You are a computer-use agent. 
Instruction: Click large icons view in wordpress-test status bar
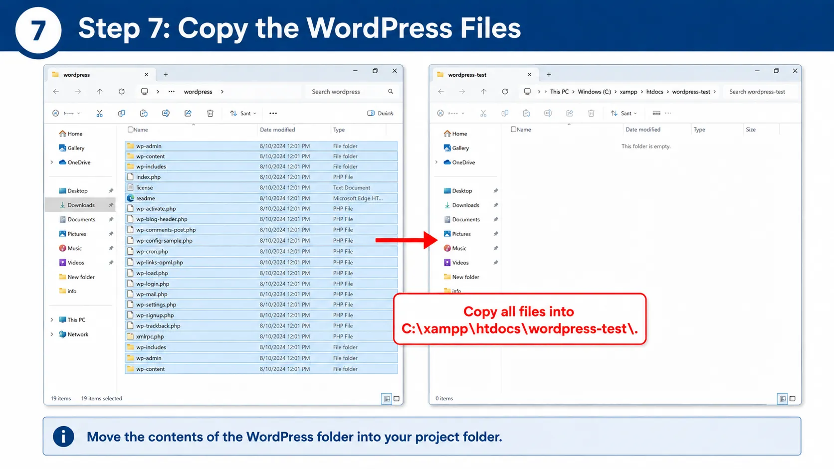[792, 399]
